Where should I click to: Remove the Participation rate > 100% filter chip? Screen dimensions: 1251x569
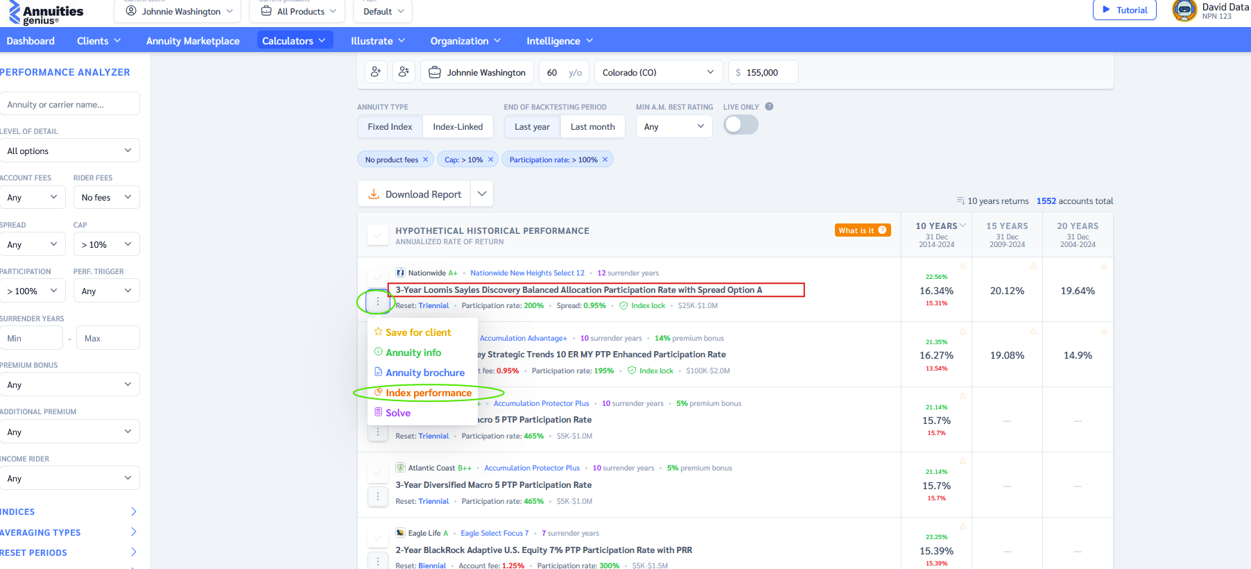click(x=605, y=160)
